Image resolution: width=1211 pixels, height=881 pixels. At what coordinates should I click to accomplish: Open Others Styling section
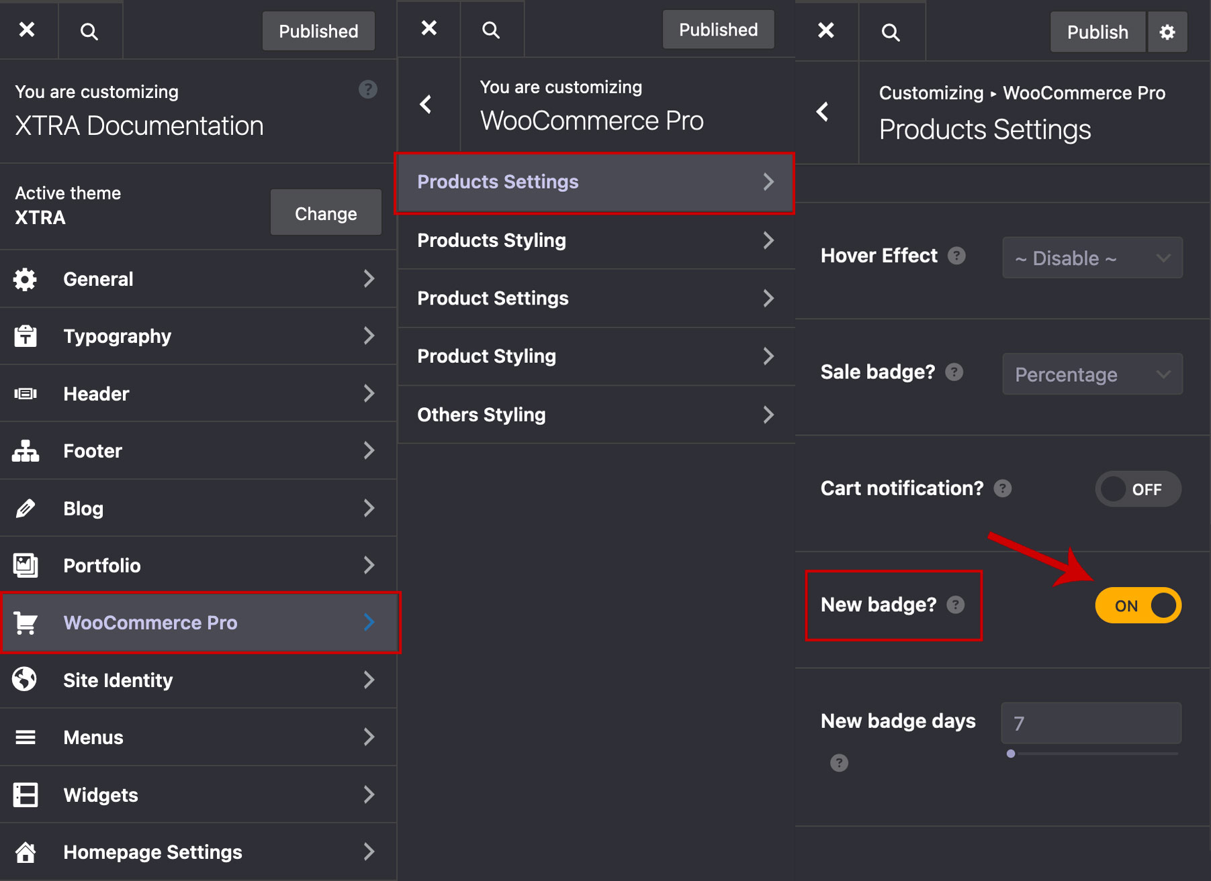coord(595,415)
